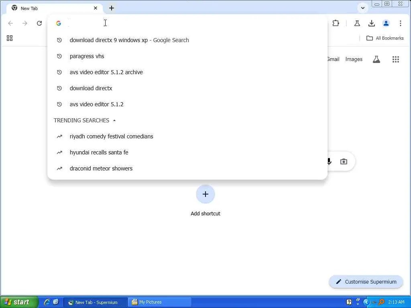Switch to New Tab - Supermium taskbar button
This screenshot has height=308, width=411.
pos(96,302)
